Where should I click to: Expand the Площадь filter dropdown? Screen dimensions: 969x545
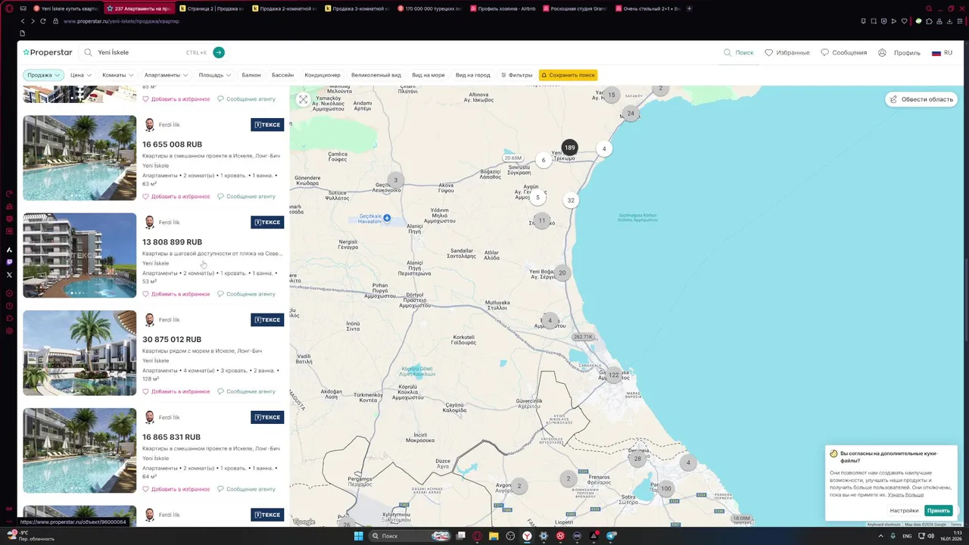pyautogui.click(x=214, y=75)
